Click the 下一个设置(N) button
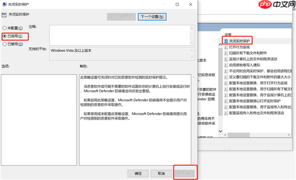 [152, 17]
